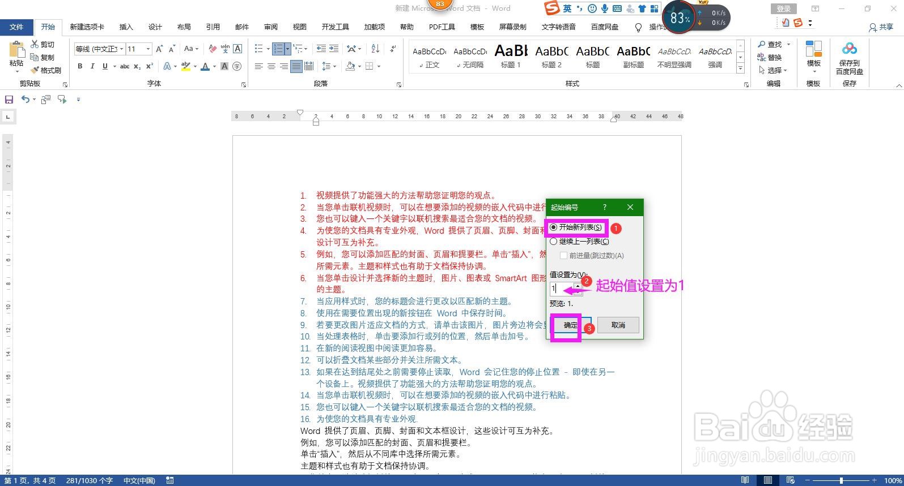The image size is (904, 486).
Task: Switch to the 引用 tab
Action: click(213, 27)
